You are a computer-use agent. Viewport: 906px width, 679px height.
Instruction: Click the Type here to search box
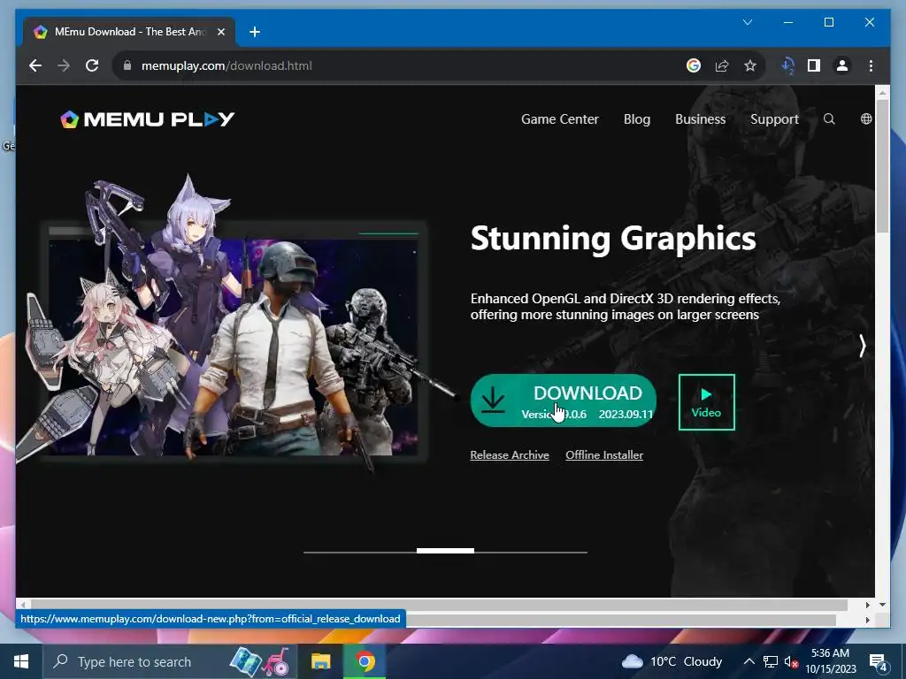(134, 661)
